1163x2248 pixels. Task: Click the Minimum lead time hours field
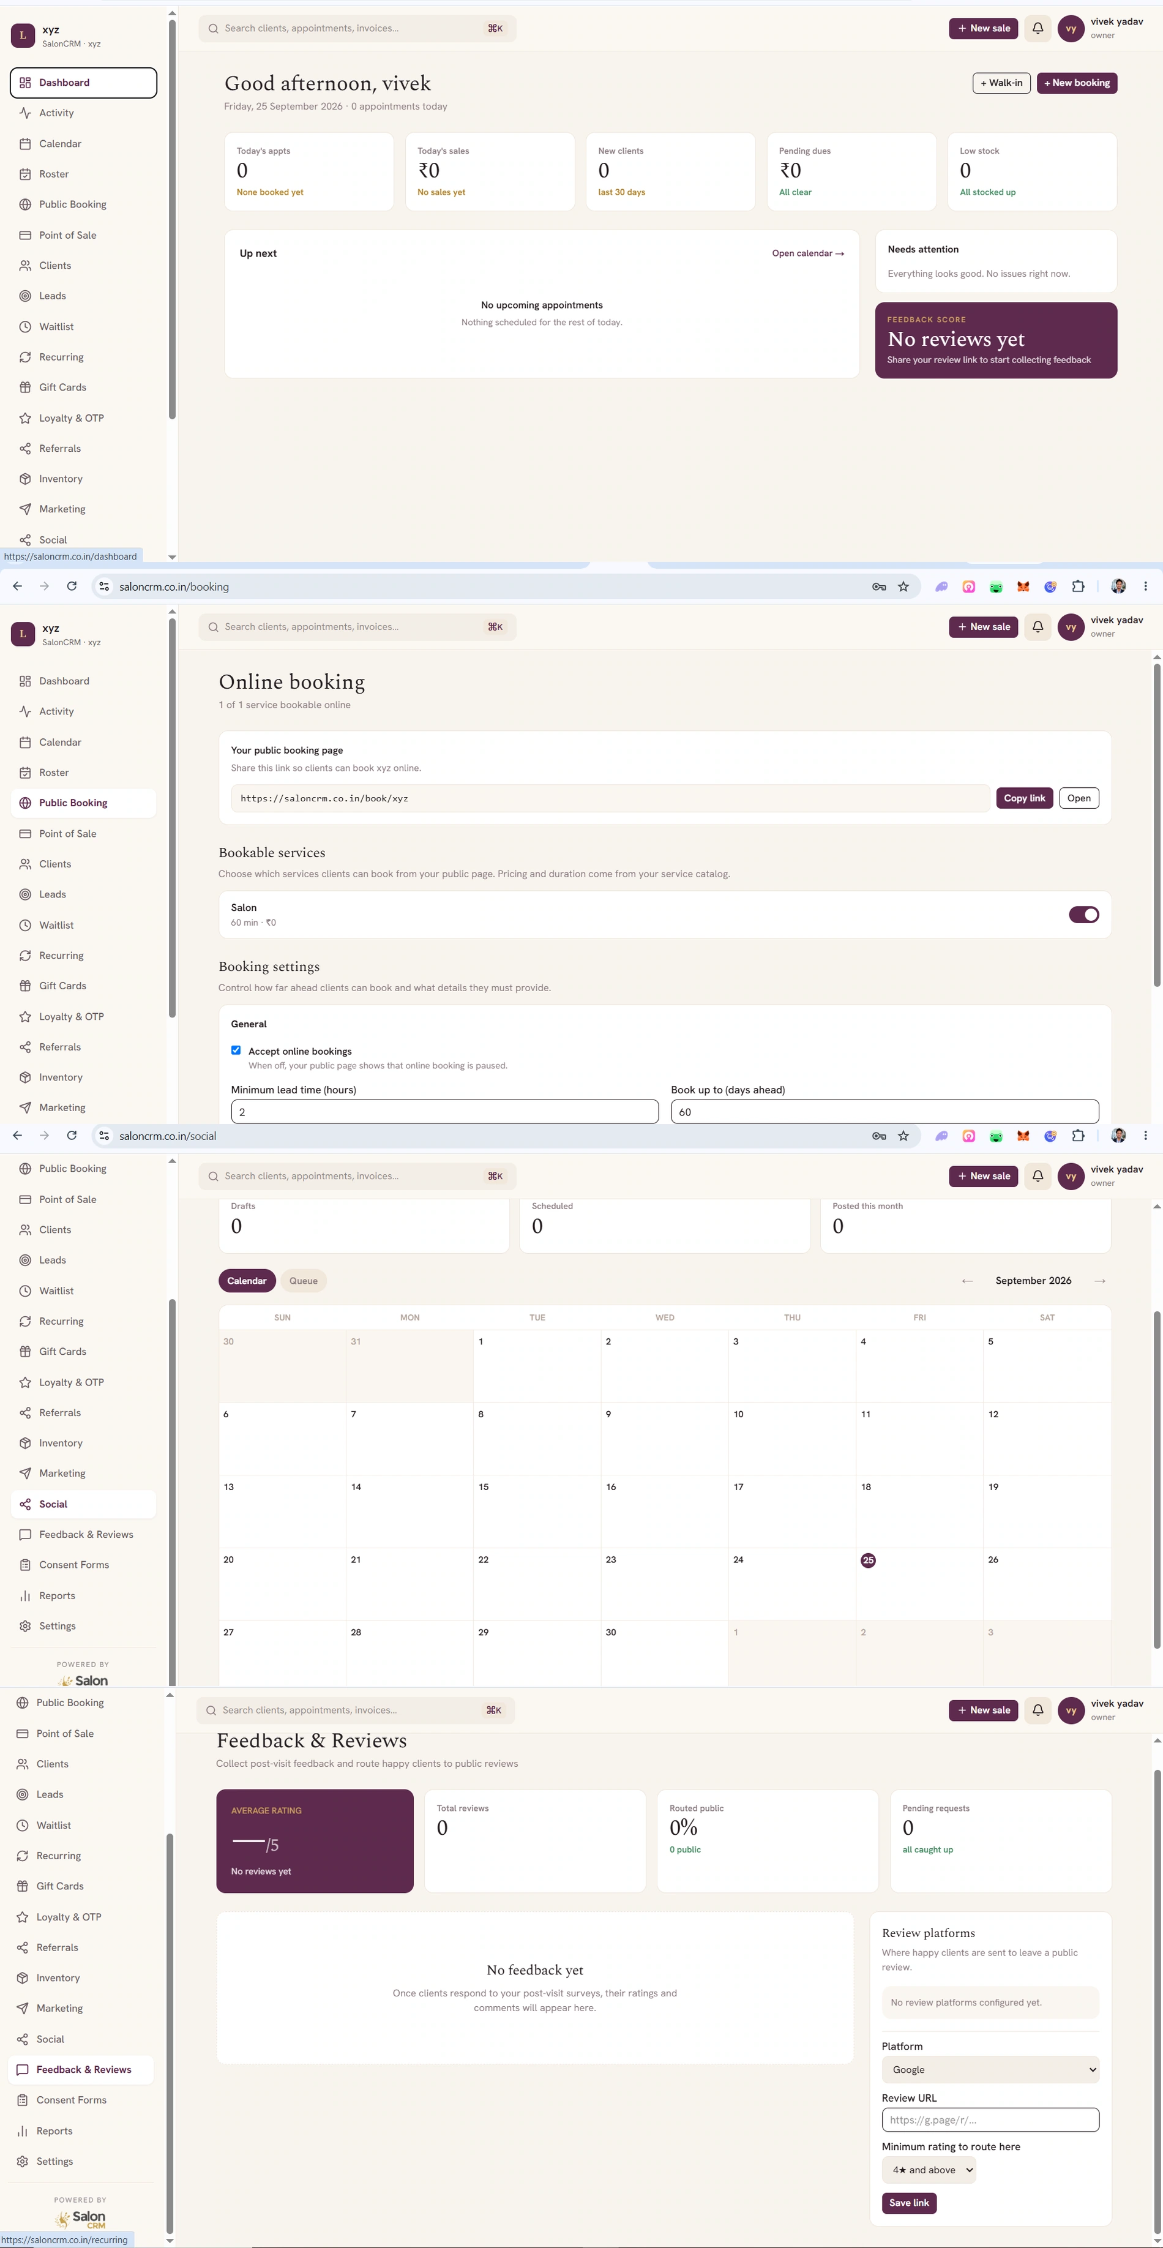pos(444,1111)
